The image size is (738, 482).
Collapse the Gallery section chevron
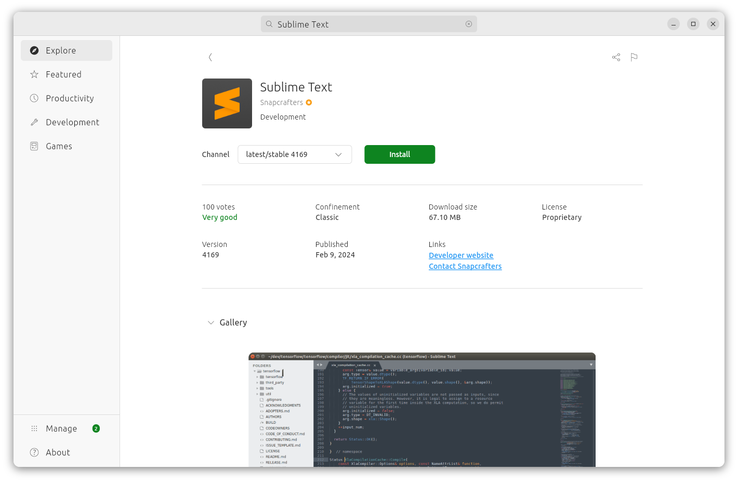[x=211, y=322]
